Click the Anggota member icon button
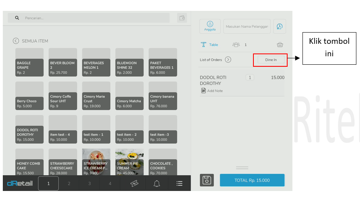 [x=210, y=26]
